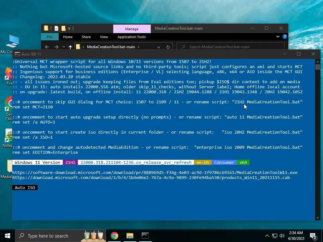Click the taskbar search box
This screenshot has width=323, height=242.
(61, 236)
